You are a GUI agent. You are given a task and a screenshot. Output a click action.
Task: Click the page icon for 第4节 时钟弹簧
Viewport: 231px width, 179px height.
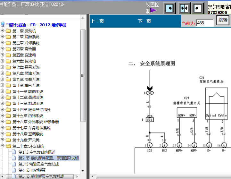pyautogui.click(x=14, y=170)
